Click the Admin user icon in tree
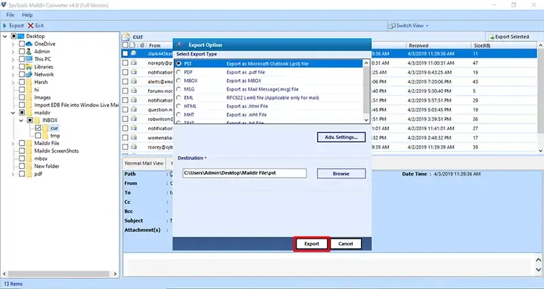This screenshot has width=544, height=289. [29, 52]
